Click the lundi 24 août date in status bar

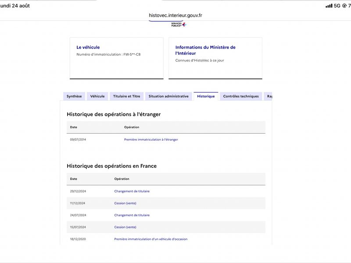(15, 6)
